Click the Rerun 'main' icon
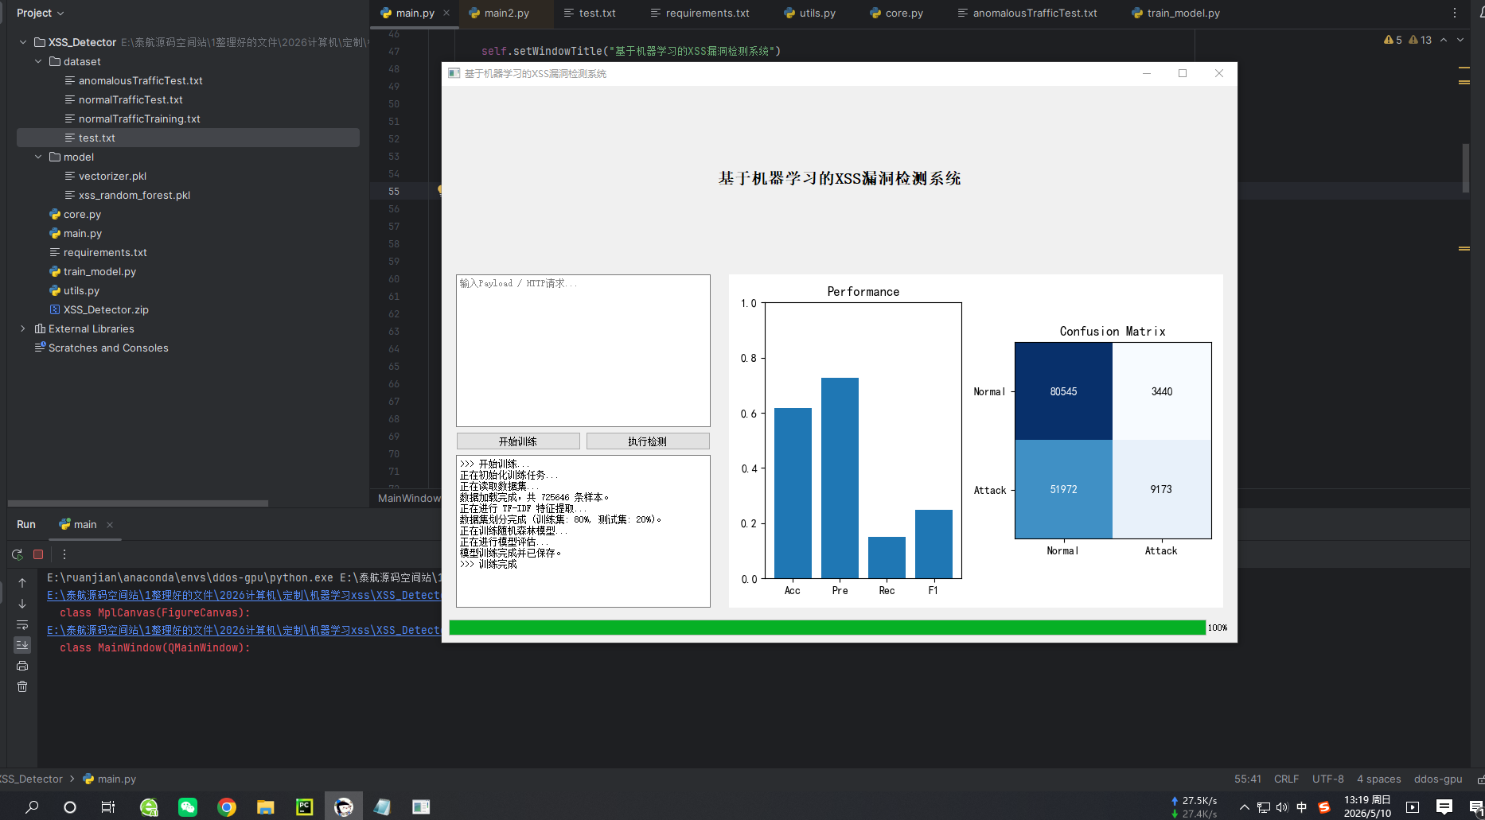Screen dimensions: 1485x820 pyautogui.click(x=18, y=554)
